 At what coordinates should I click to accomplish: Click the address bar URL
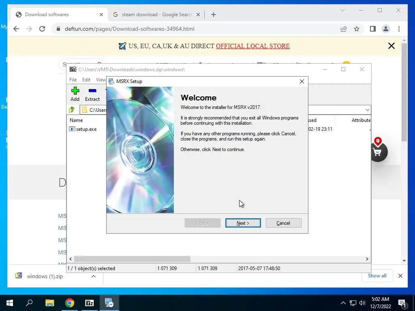pyautogui.click(x=129, y=29)
